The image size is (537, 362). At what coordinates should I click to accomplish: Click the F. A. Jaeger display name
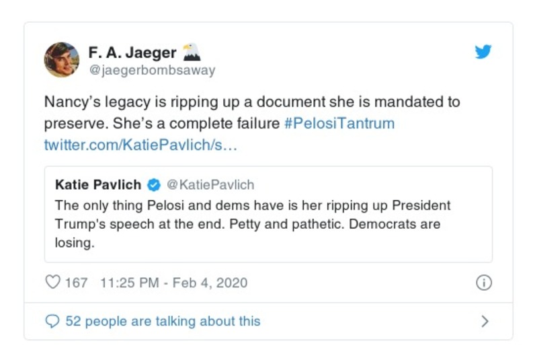pos(132,52)
